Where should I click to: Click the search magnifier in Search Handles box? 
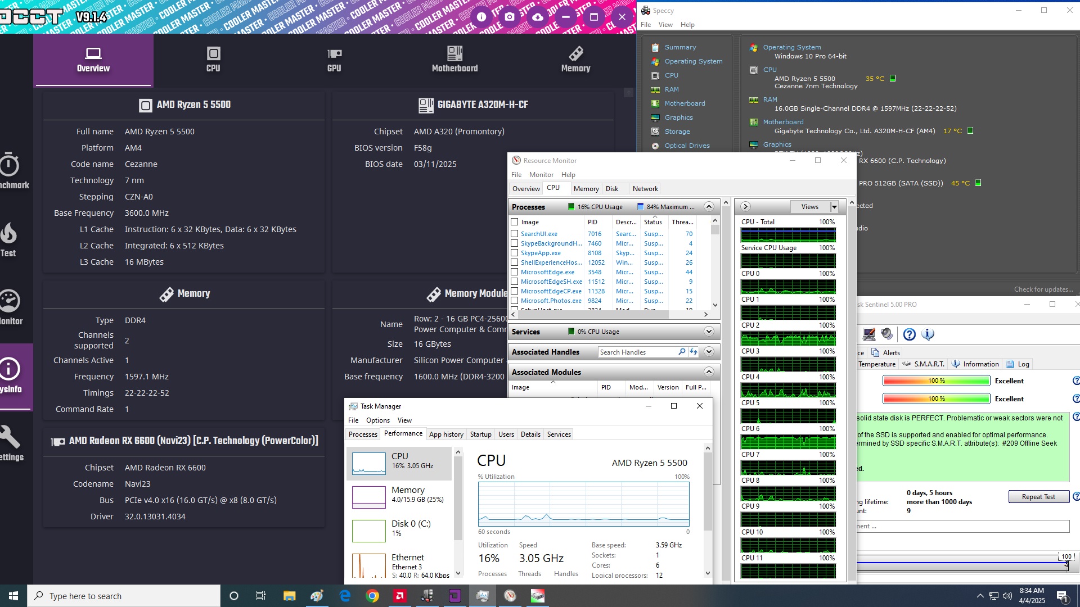pos(682,352)
